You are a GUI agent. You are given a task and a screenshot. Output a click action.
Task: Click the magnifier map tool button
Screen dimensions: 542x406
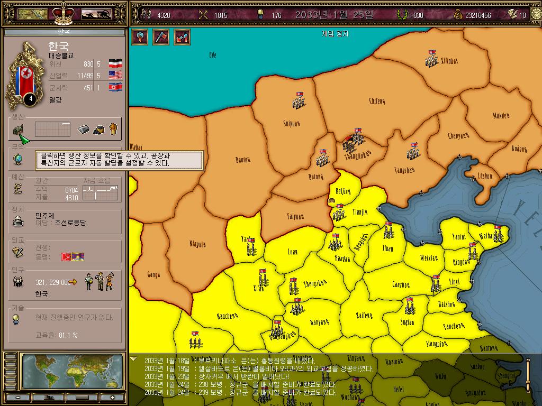(140, 36)
